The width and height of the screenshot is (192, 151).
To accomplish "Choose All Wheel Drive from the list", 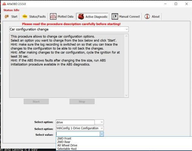I will click(67, 145).
